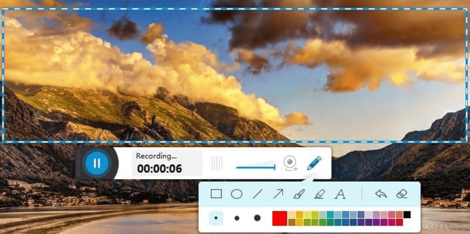
Task: Select the ellipse drawing tool
Action: pos(237,194)
